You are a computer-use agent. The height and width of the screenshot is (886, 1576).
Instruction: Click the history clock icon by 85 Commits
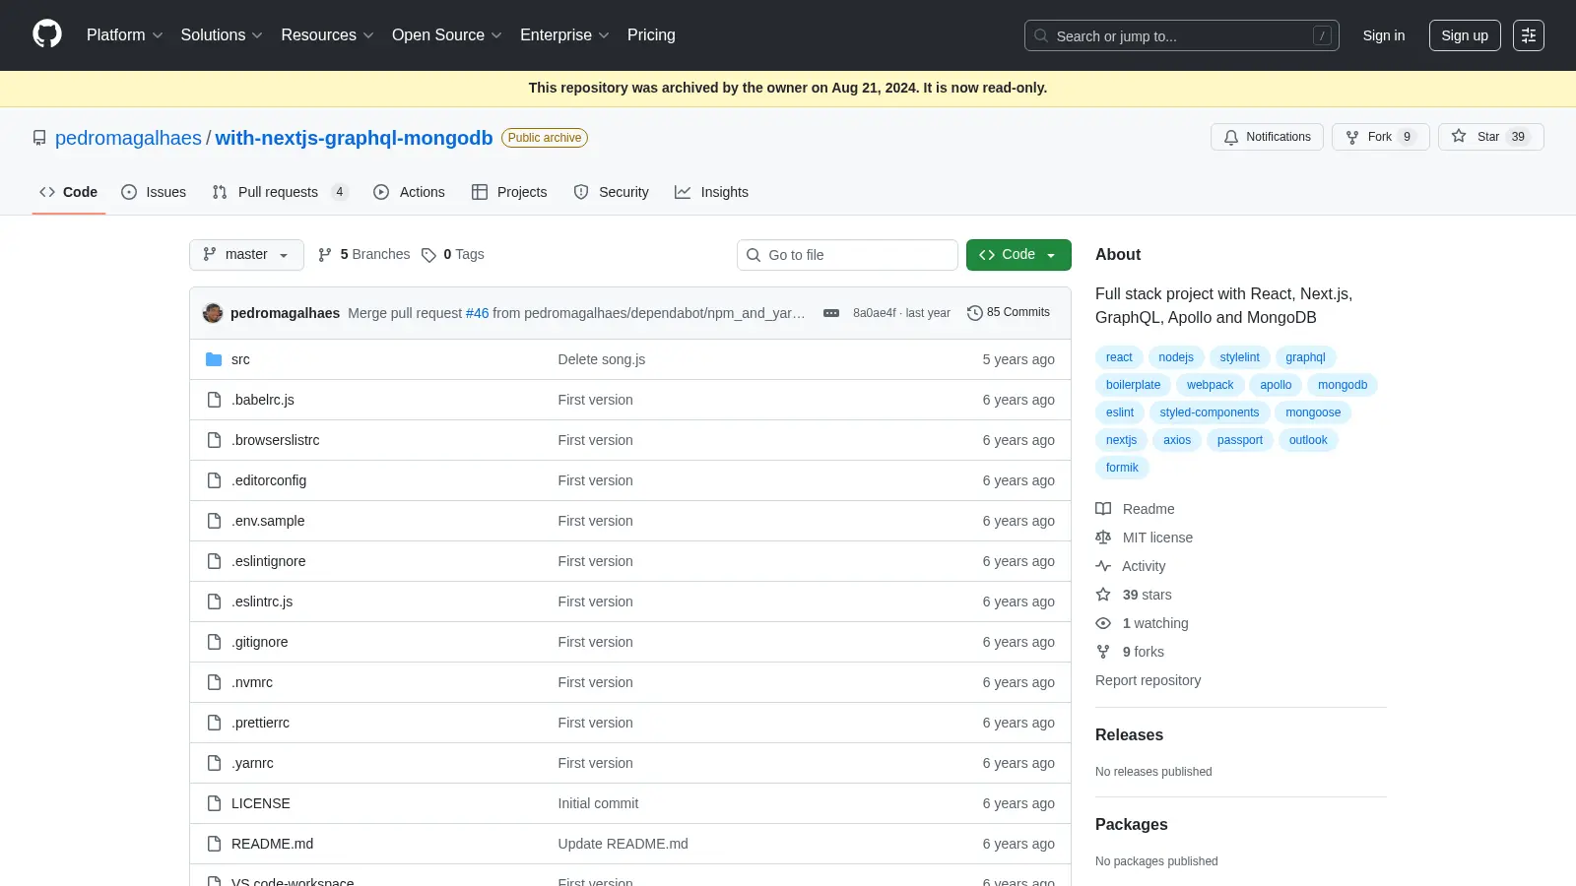975,313
